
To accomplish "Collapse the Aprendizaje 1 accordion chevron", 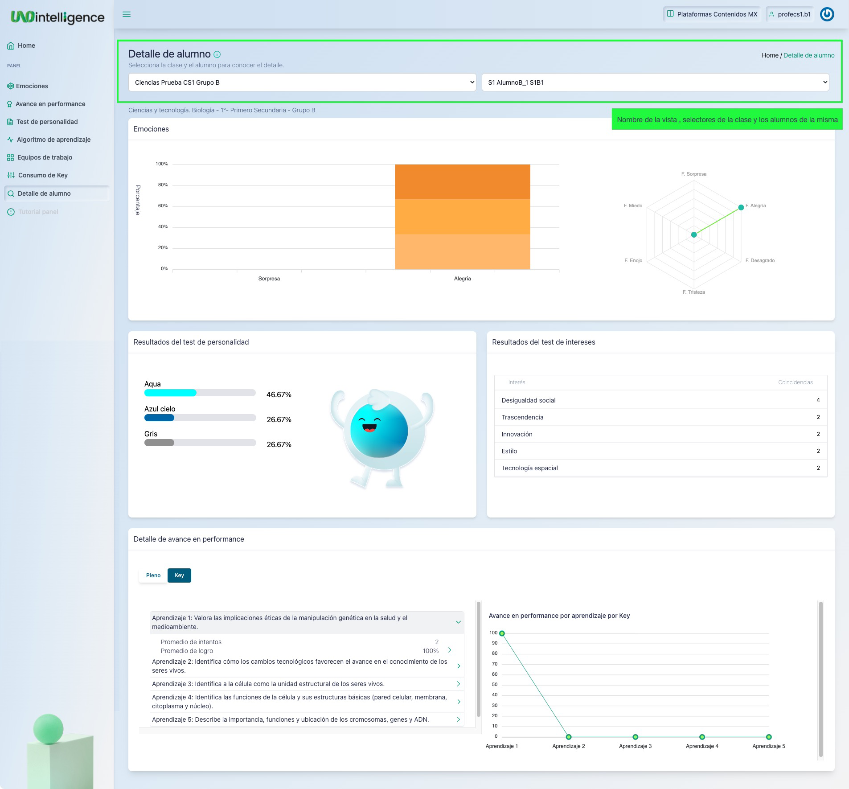I will click(x=458, y=622).
